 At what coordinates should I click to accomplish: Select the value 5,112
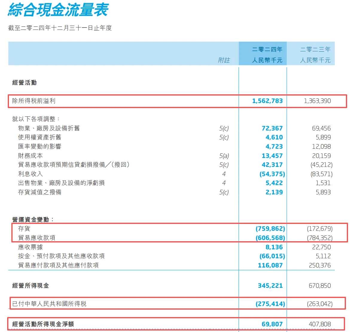[x=323, y=256]
